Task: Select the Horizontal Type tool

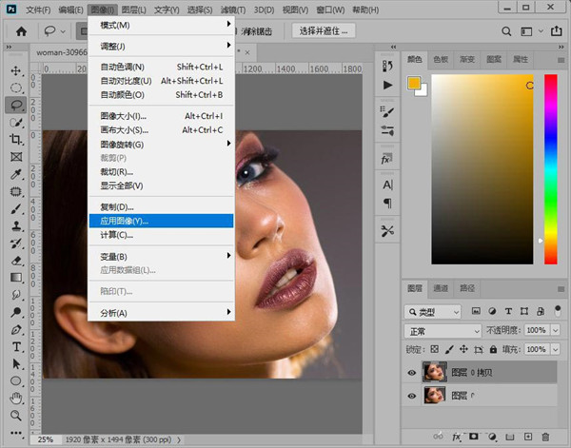Action: [x=16, y=347]
